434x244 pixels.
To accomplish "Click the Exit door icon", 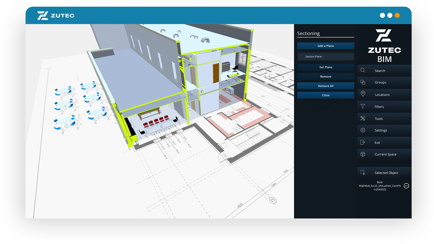I will tap(363, 142).
